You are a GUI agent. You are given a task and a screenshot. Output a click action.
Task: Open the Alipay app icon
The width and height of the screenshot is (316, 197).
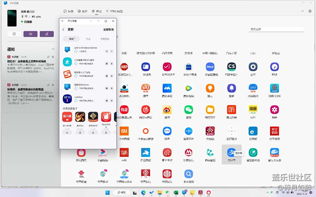click(231, 152)
